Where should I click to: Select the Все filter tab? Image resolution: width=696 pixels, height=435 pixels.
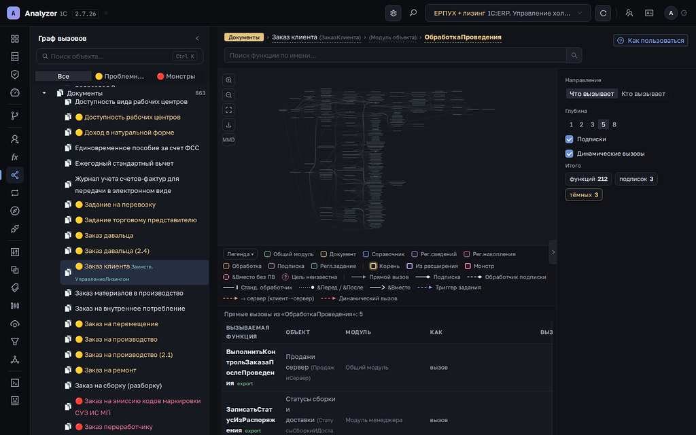63,76
